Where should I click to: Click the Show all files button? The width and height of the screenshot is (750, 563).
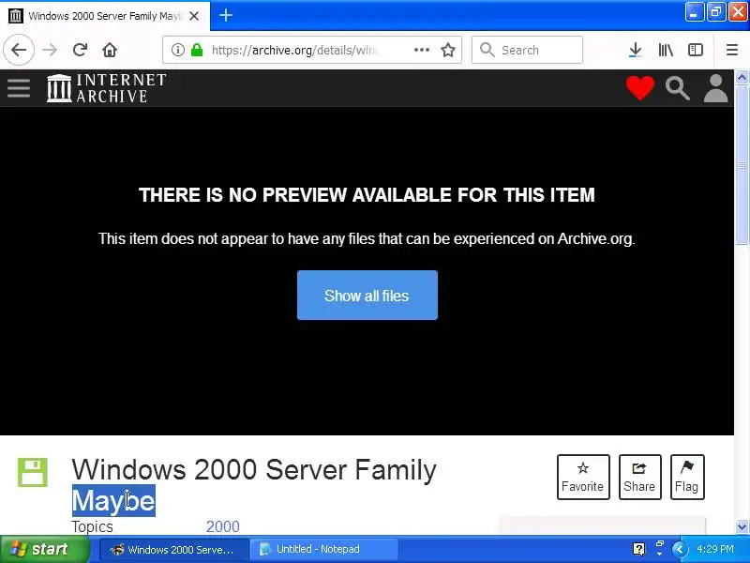pyautogui.click(x=367, y=295)
